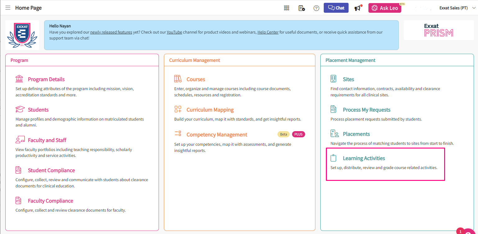Open the Placements link
478x234 pixels.
356,134
